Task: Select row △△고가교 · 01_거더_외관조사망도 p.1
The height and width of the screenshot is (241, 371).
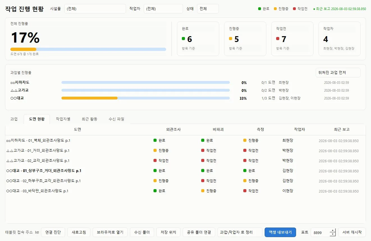Action: point(185,150)
